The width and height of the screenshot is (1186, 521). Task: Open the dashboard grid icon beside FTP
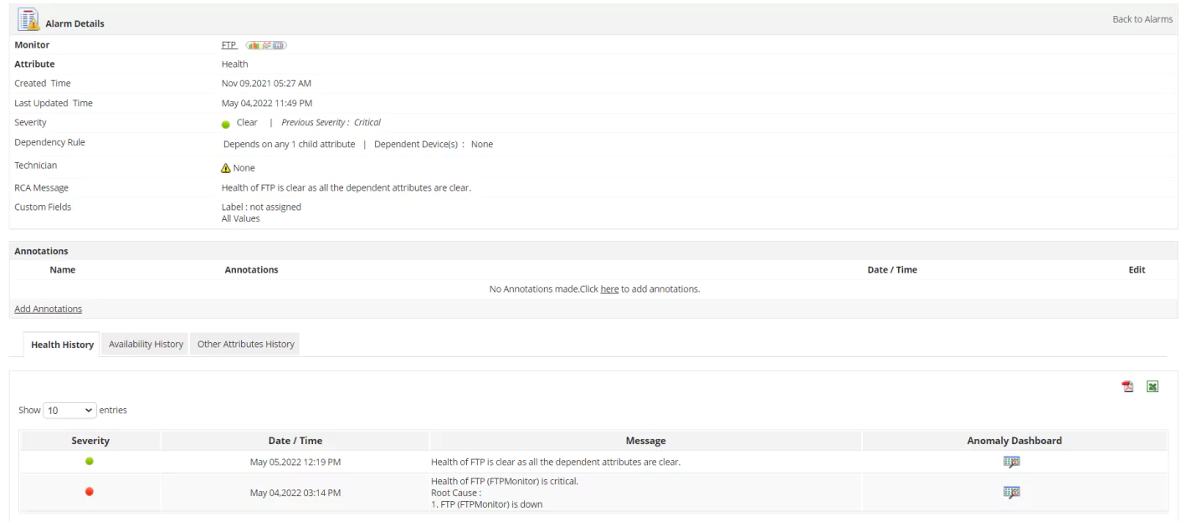click(x=277, y=44)
